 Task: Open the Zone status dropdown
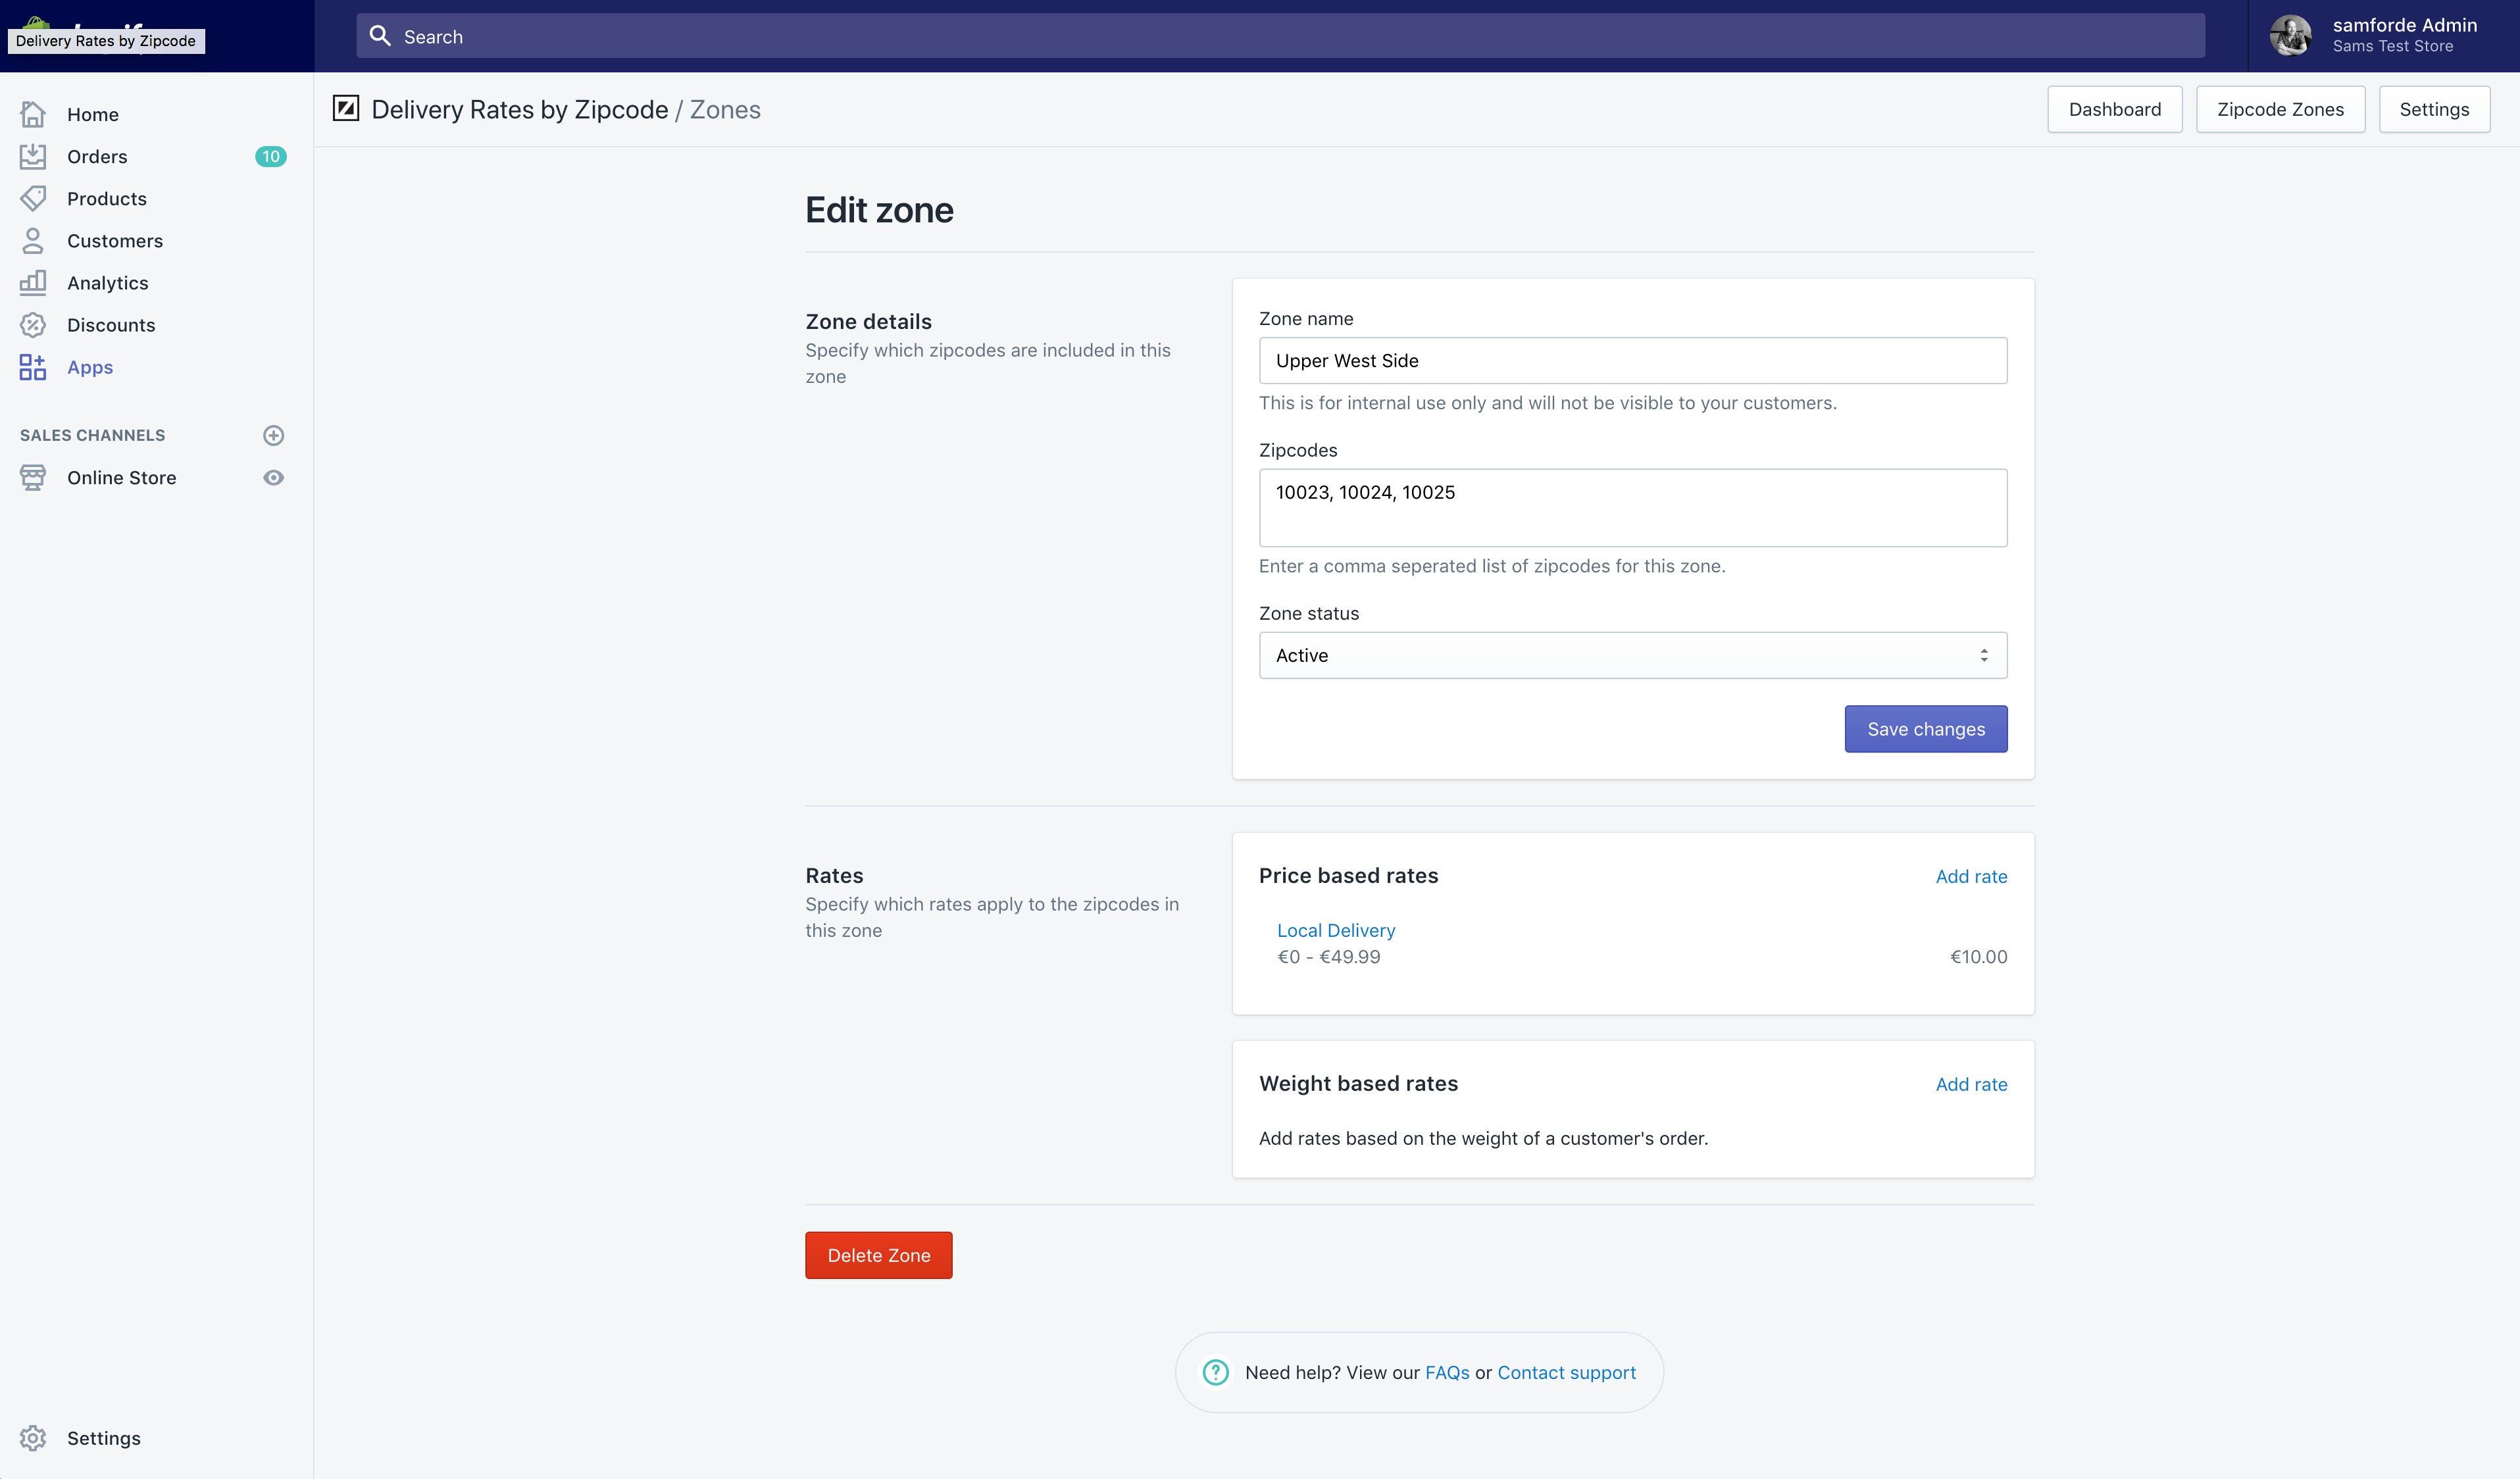pos(1632,655)
